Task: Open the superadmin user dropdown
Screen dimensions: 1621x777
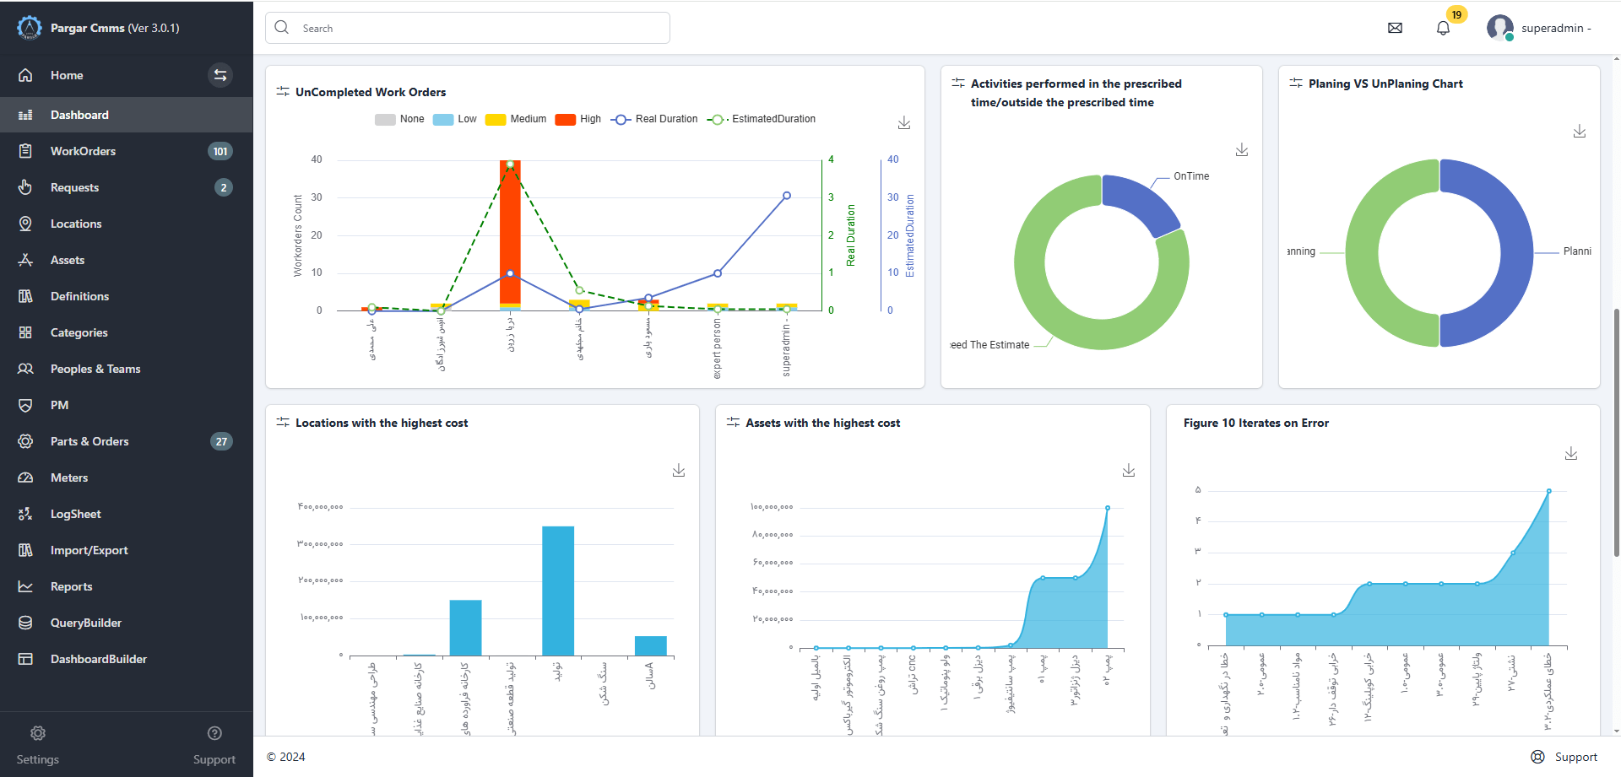Action: [1540, 28]
